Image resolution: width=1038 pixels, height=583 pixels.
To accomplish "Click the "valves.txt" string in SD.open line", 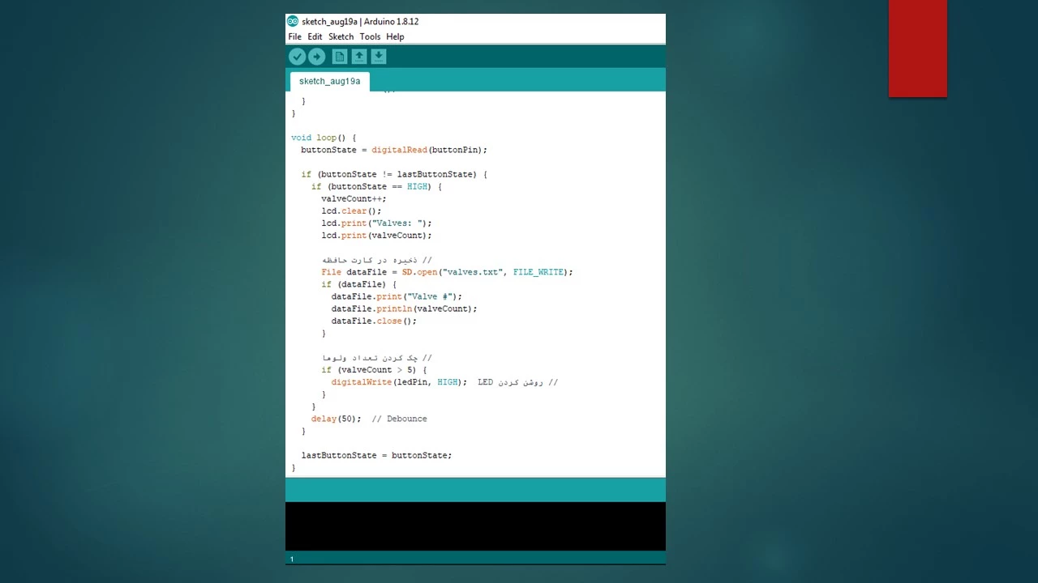I will tap(474, 272).
